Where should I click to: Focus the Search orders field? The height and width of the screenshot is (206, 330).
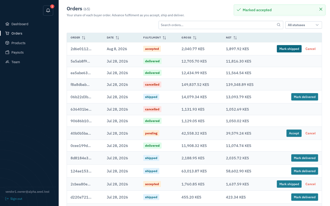[221, 25]
